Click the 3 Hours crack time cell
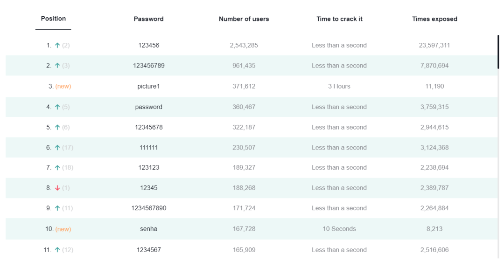 pos(339,86)
